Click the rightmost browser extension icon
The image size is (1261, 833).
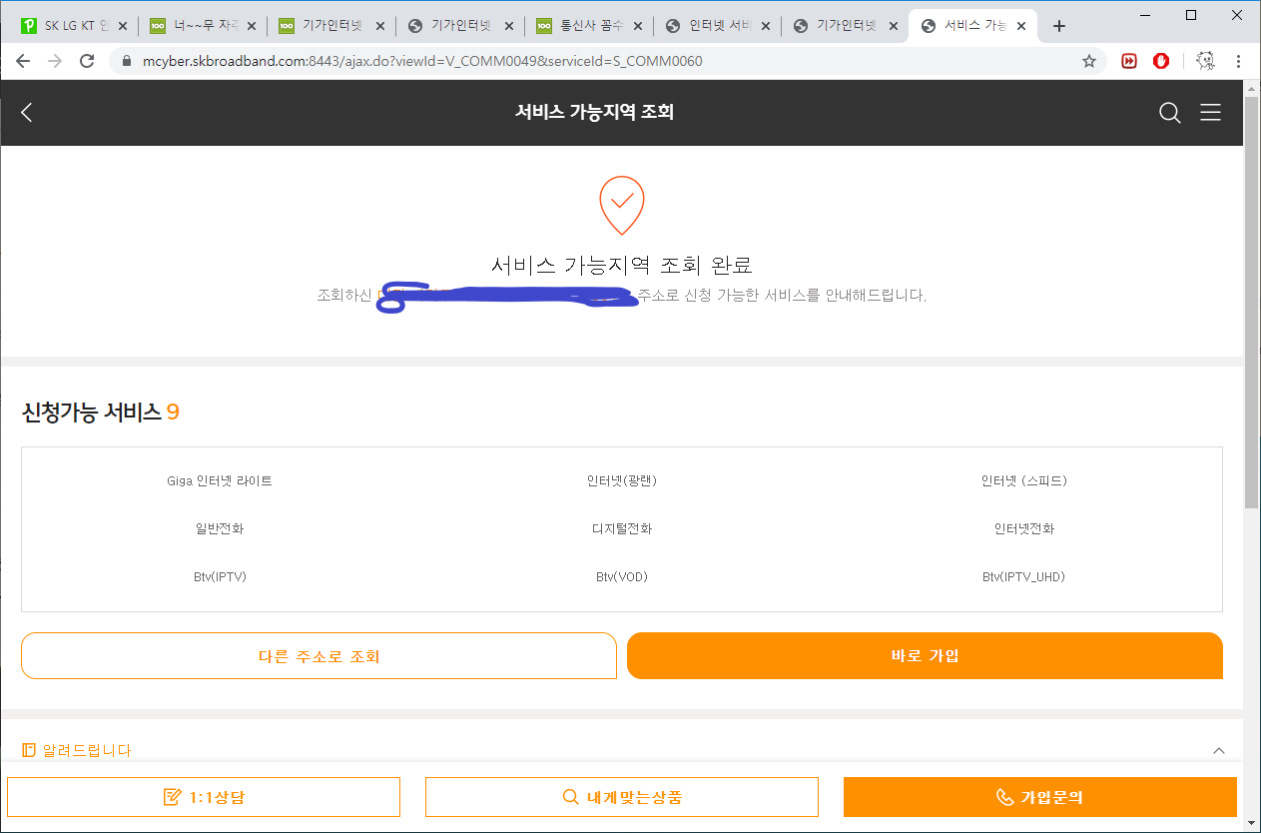point(1204,61)
